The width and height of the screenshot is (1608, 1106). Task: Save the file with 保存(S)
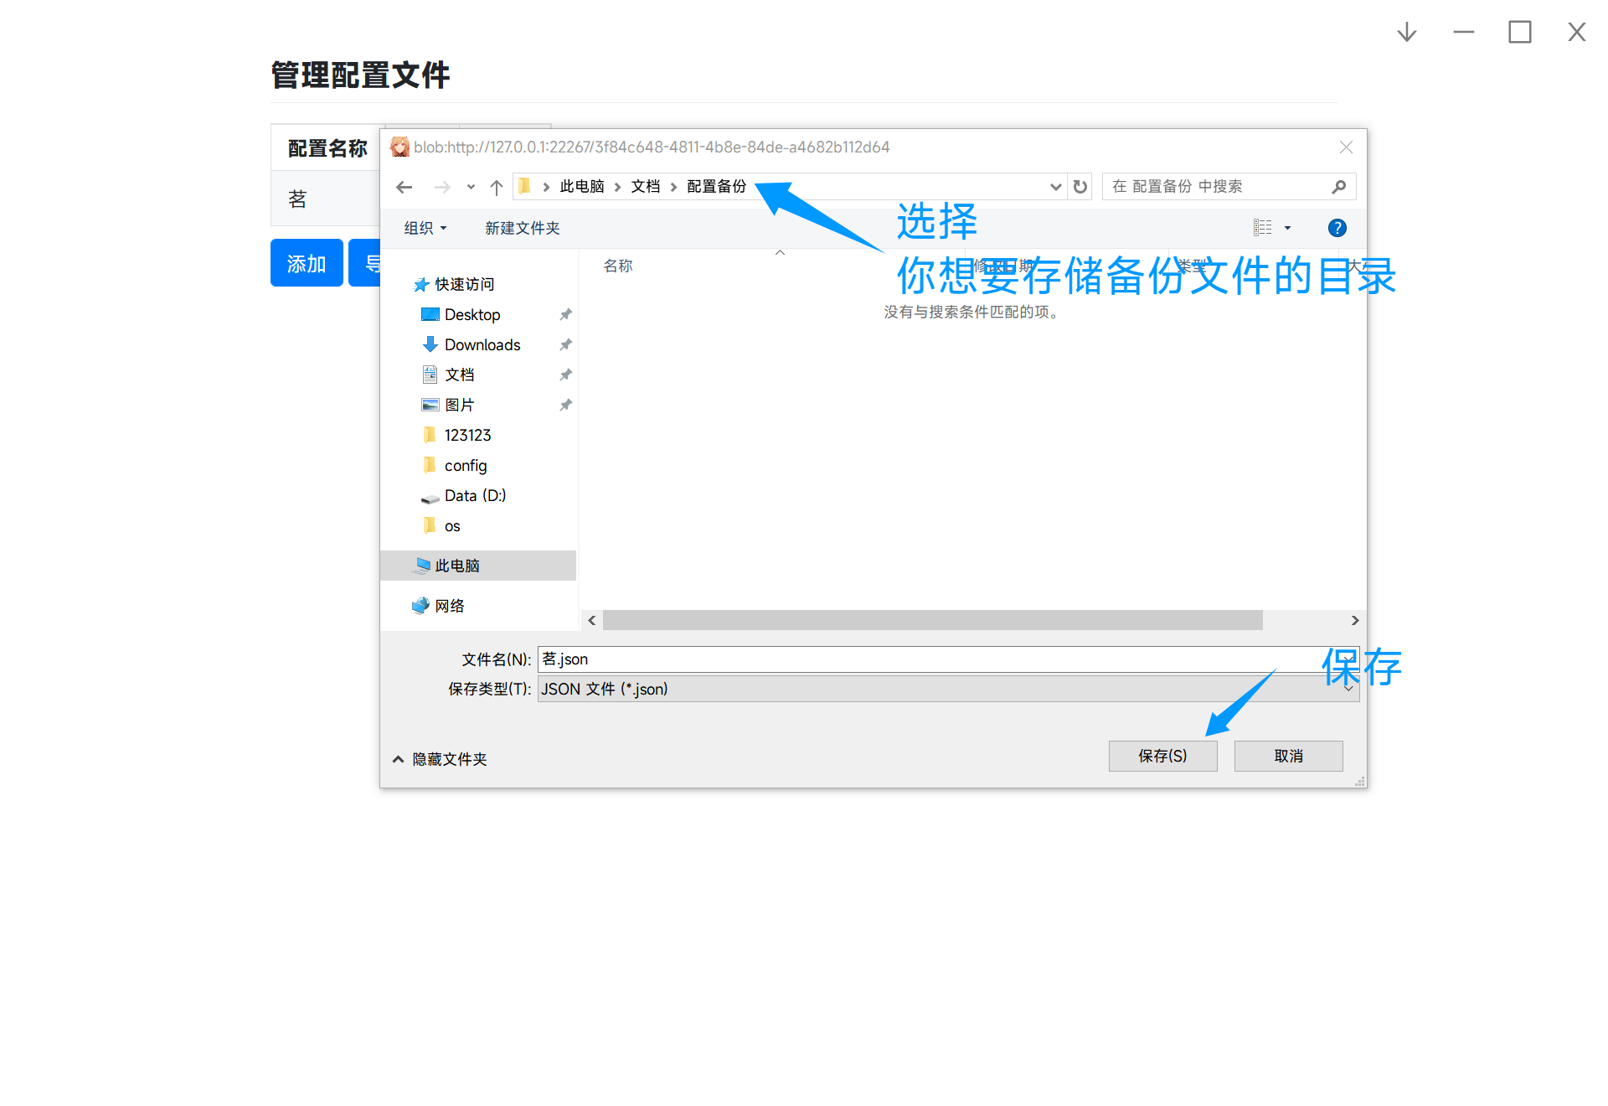pos(1162,755)
